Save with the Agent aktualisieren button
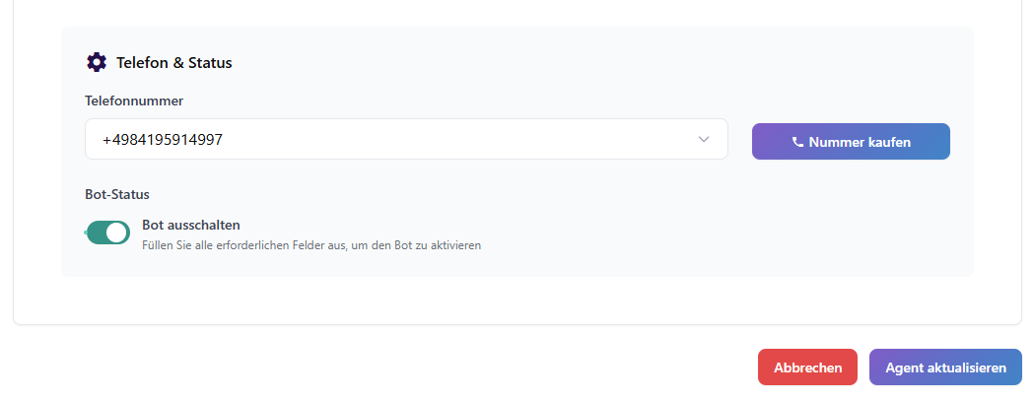1034x400 pixels. click(945, 367)
